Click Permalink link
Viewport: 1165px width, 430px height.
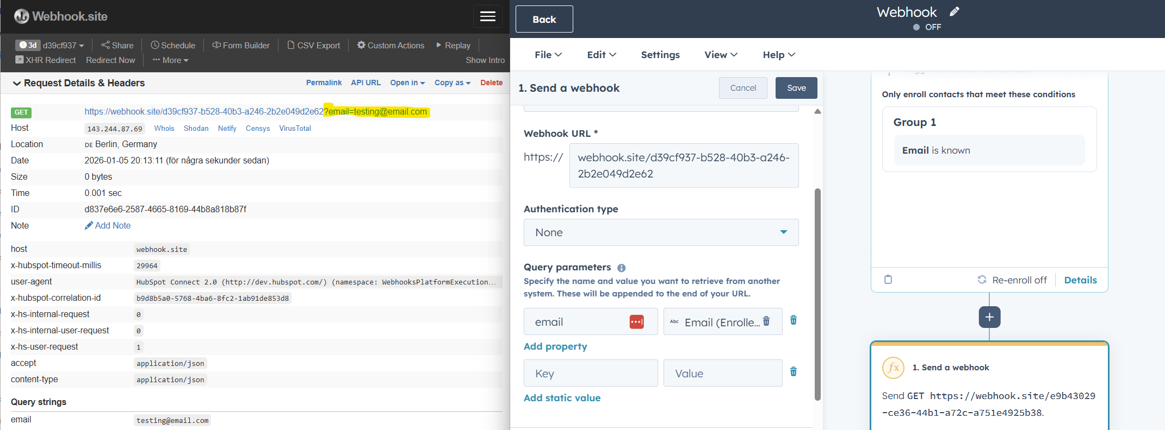324,83
